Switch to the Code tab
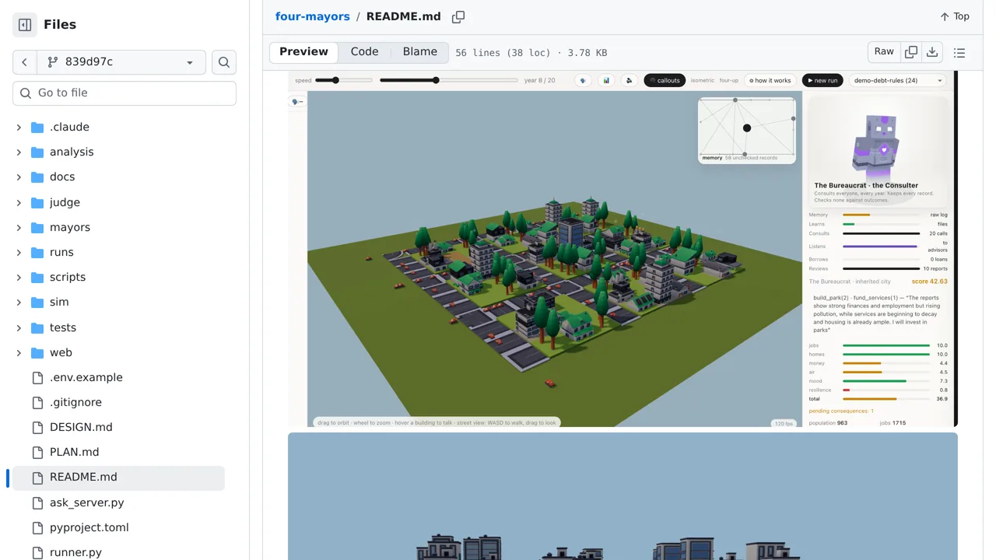Image resolution: width=996 pixels, height=560 pixels. pos(364,52)
